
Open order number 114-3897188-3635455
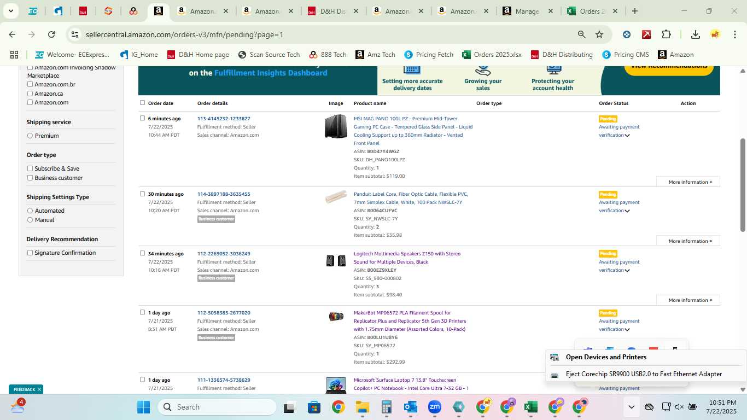click(224, 194)
